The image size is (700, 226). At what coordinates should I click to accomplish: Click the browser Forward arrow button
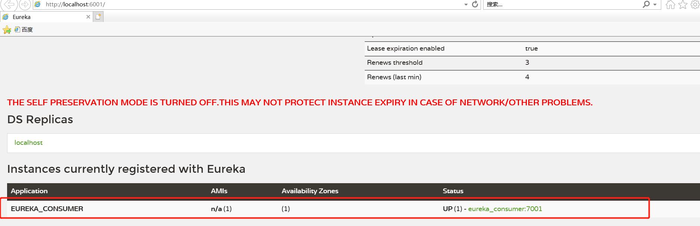25,4
